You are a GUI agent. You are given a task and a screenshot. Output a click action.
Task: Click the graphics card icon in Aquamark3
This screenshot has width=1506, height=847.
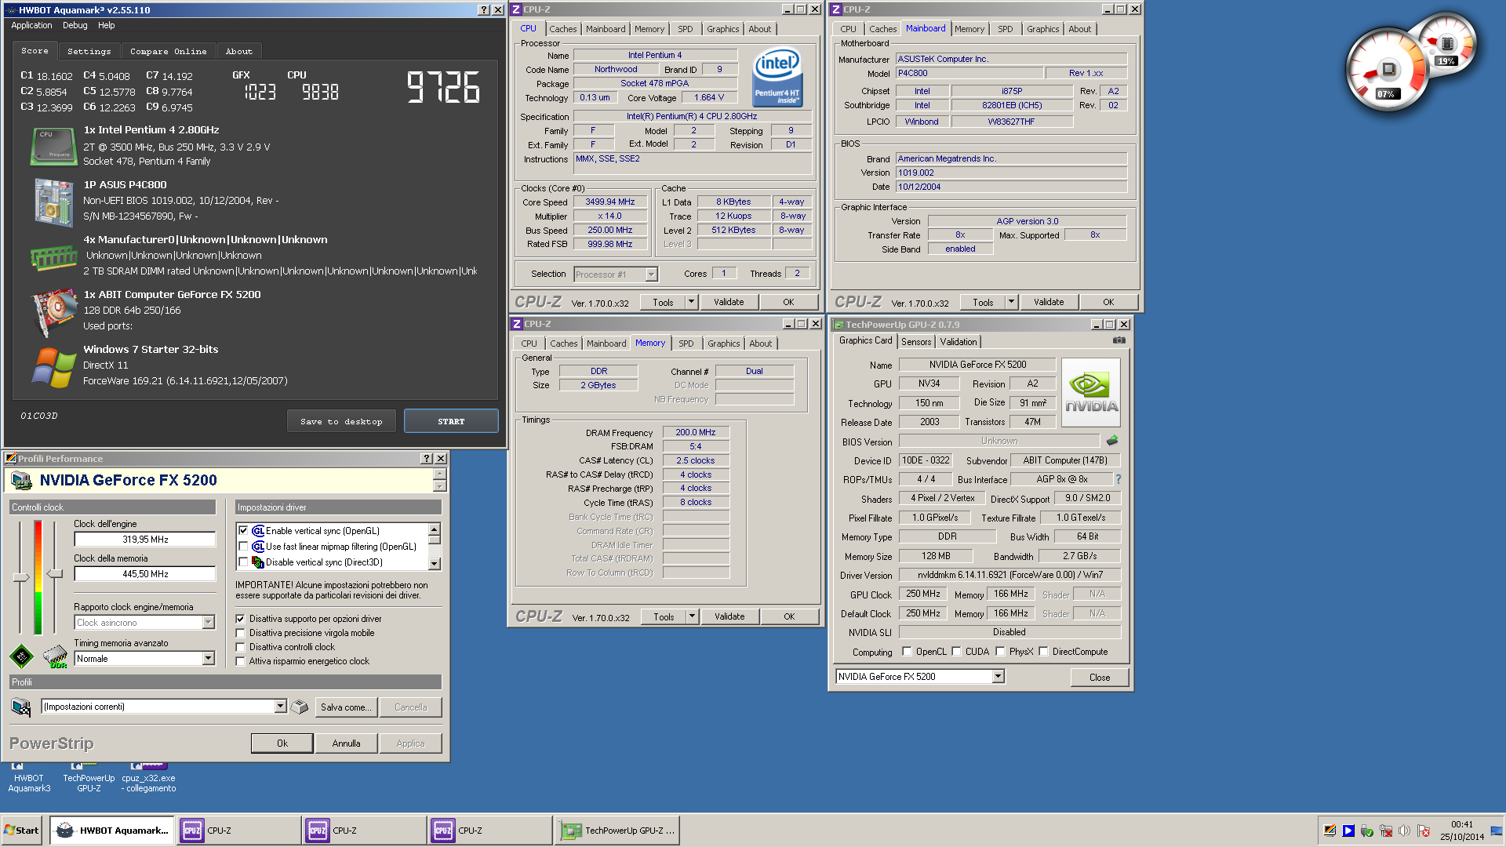[53, 312]
